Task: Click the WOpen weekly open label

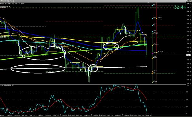Action: pyautogui.click(x=155, y=44)
